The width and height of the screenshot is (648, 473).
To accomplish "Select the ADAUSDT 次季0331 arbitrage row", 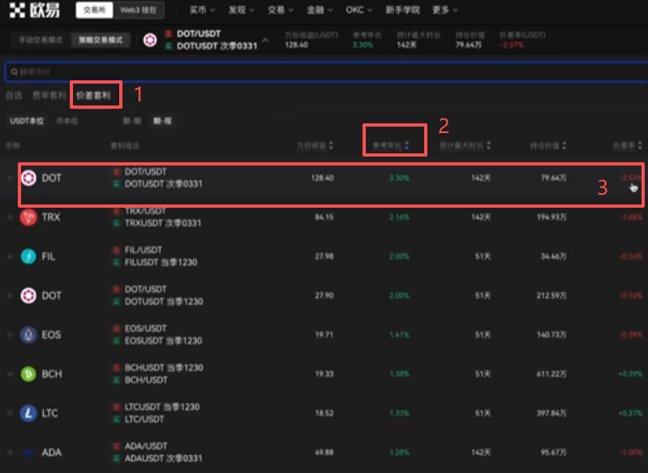I will pos(324,453).
